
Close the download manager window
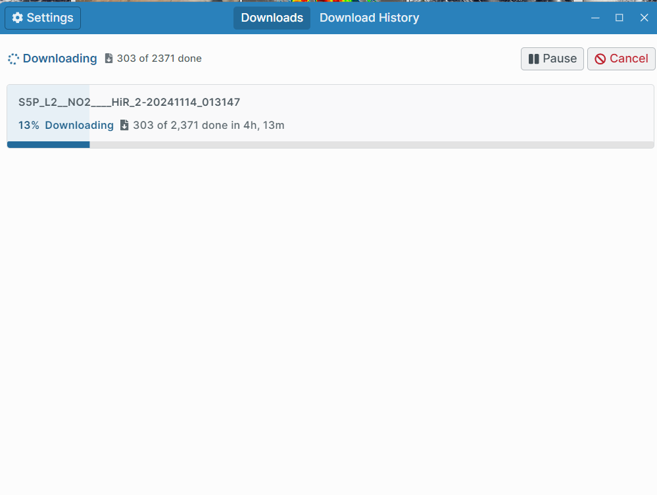[x=645, y=18]
